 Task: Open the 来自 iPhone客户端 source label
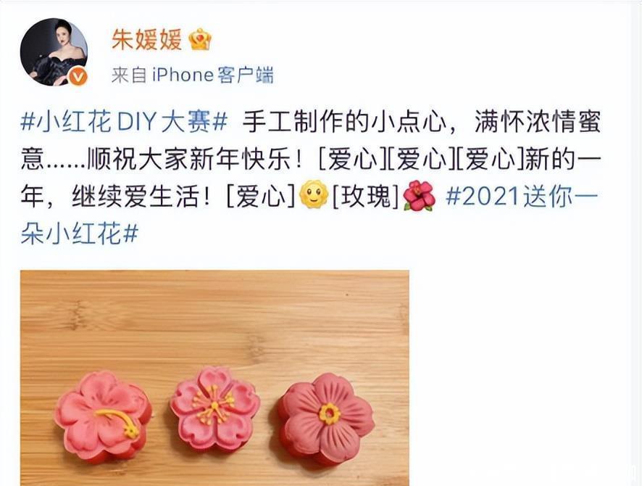click(x=193, y=75)
